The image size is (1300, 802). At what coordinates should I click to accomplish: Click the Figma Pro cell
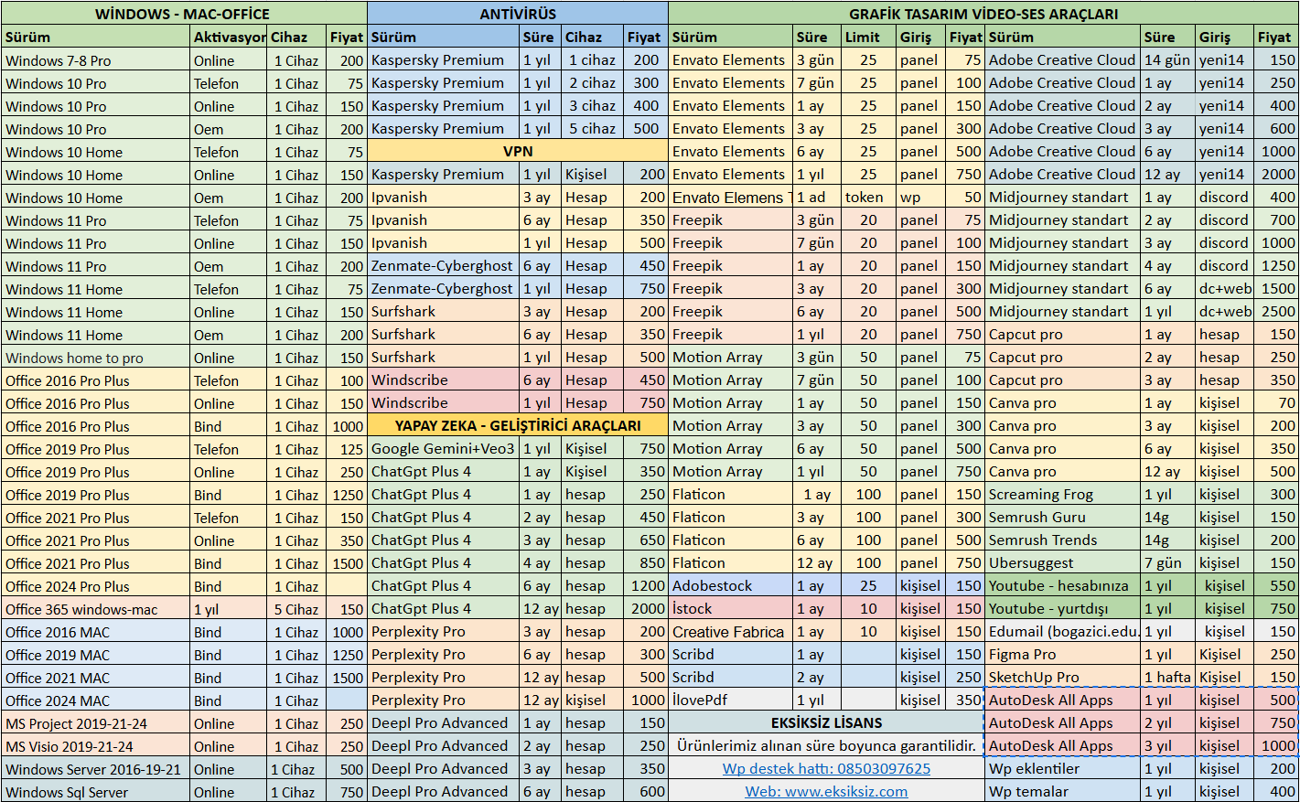coord(1063,654)
